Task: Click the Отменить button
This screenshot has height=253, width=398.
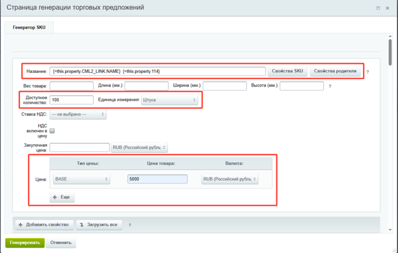Action: tap(61, 243)
